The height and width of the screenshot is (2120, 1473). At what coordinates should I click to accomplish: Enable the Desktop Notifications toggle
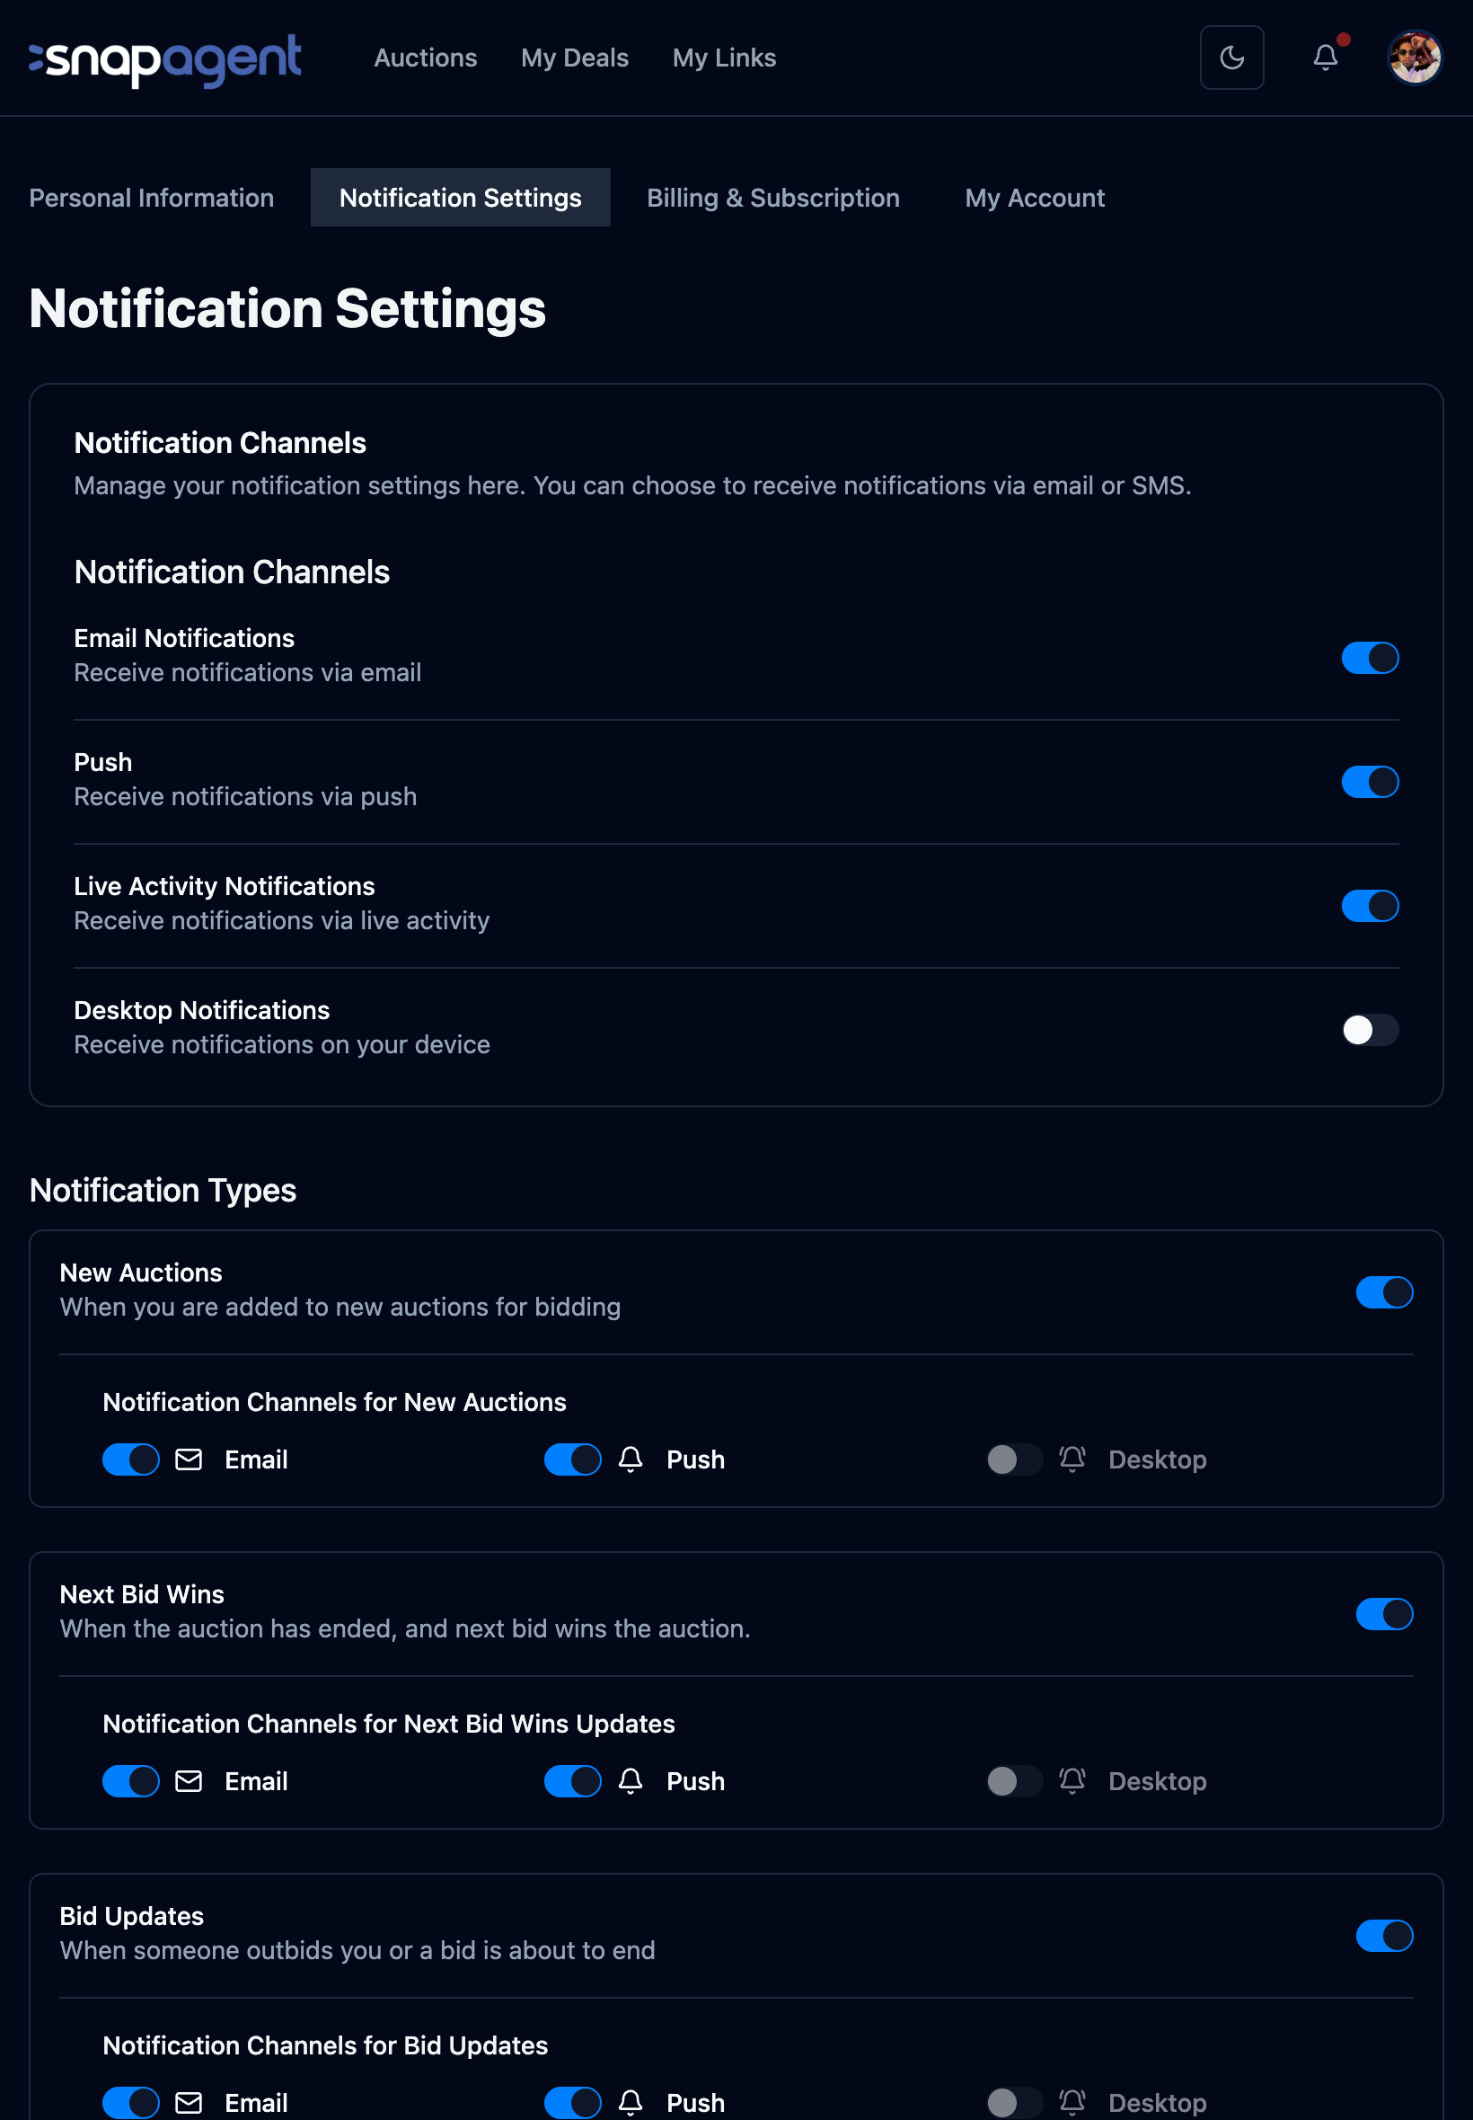1370,1029
